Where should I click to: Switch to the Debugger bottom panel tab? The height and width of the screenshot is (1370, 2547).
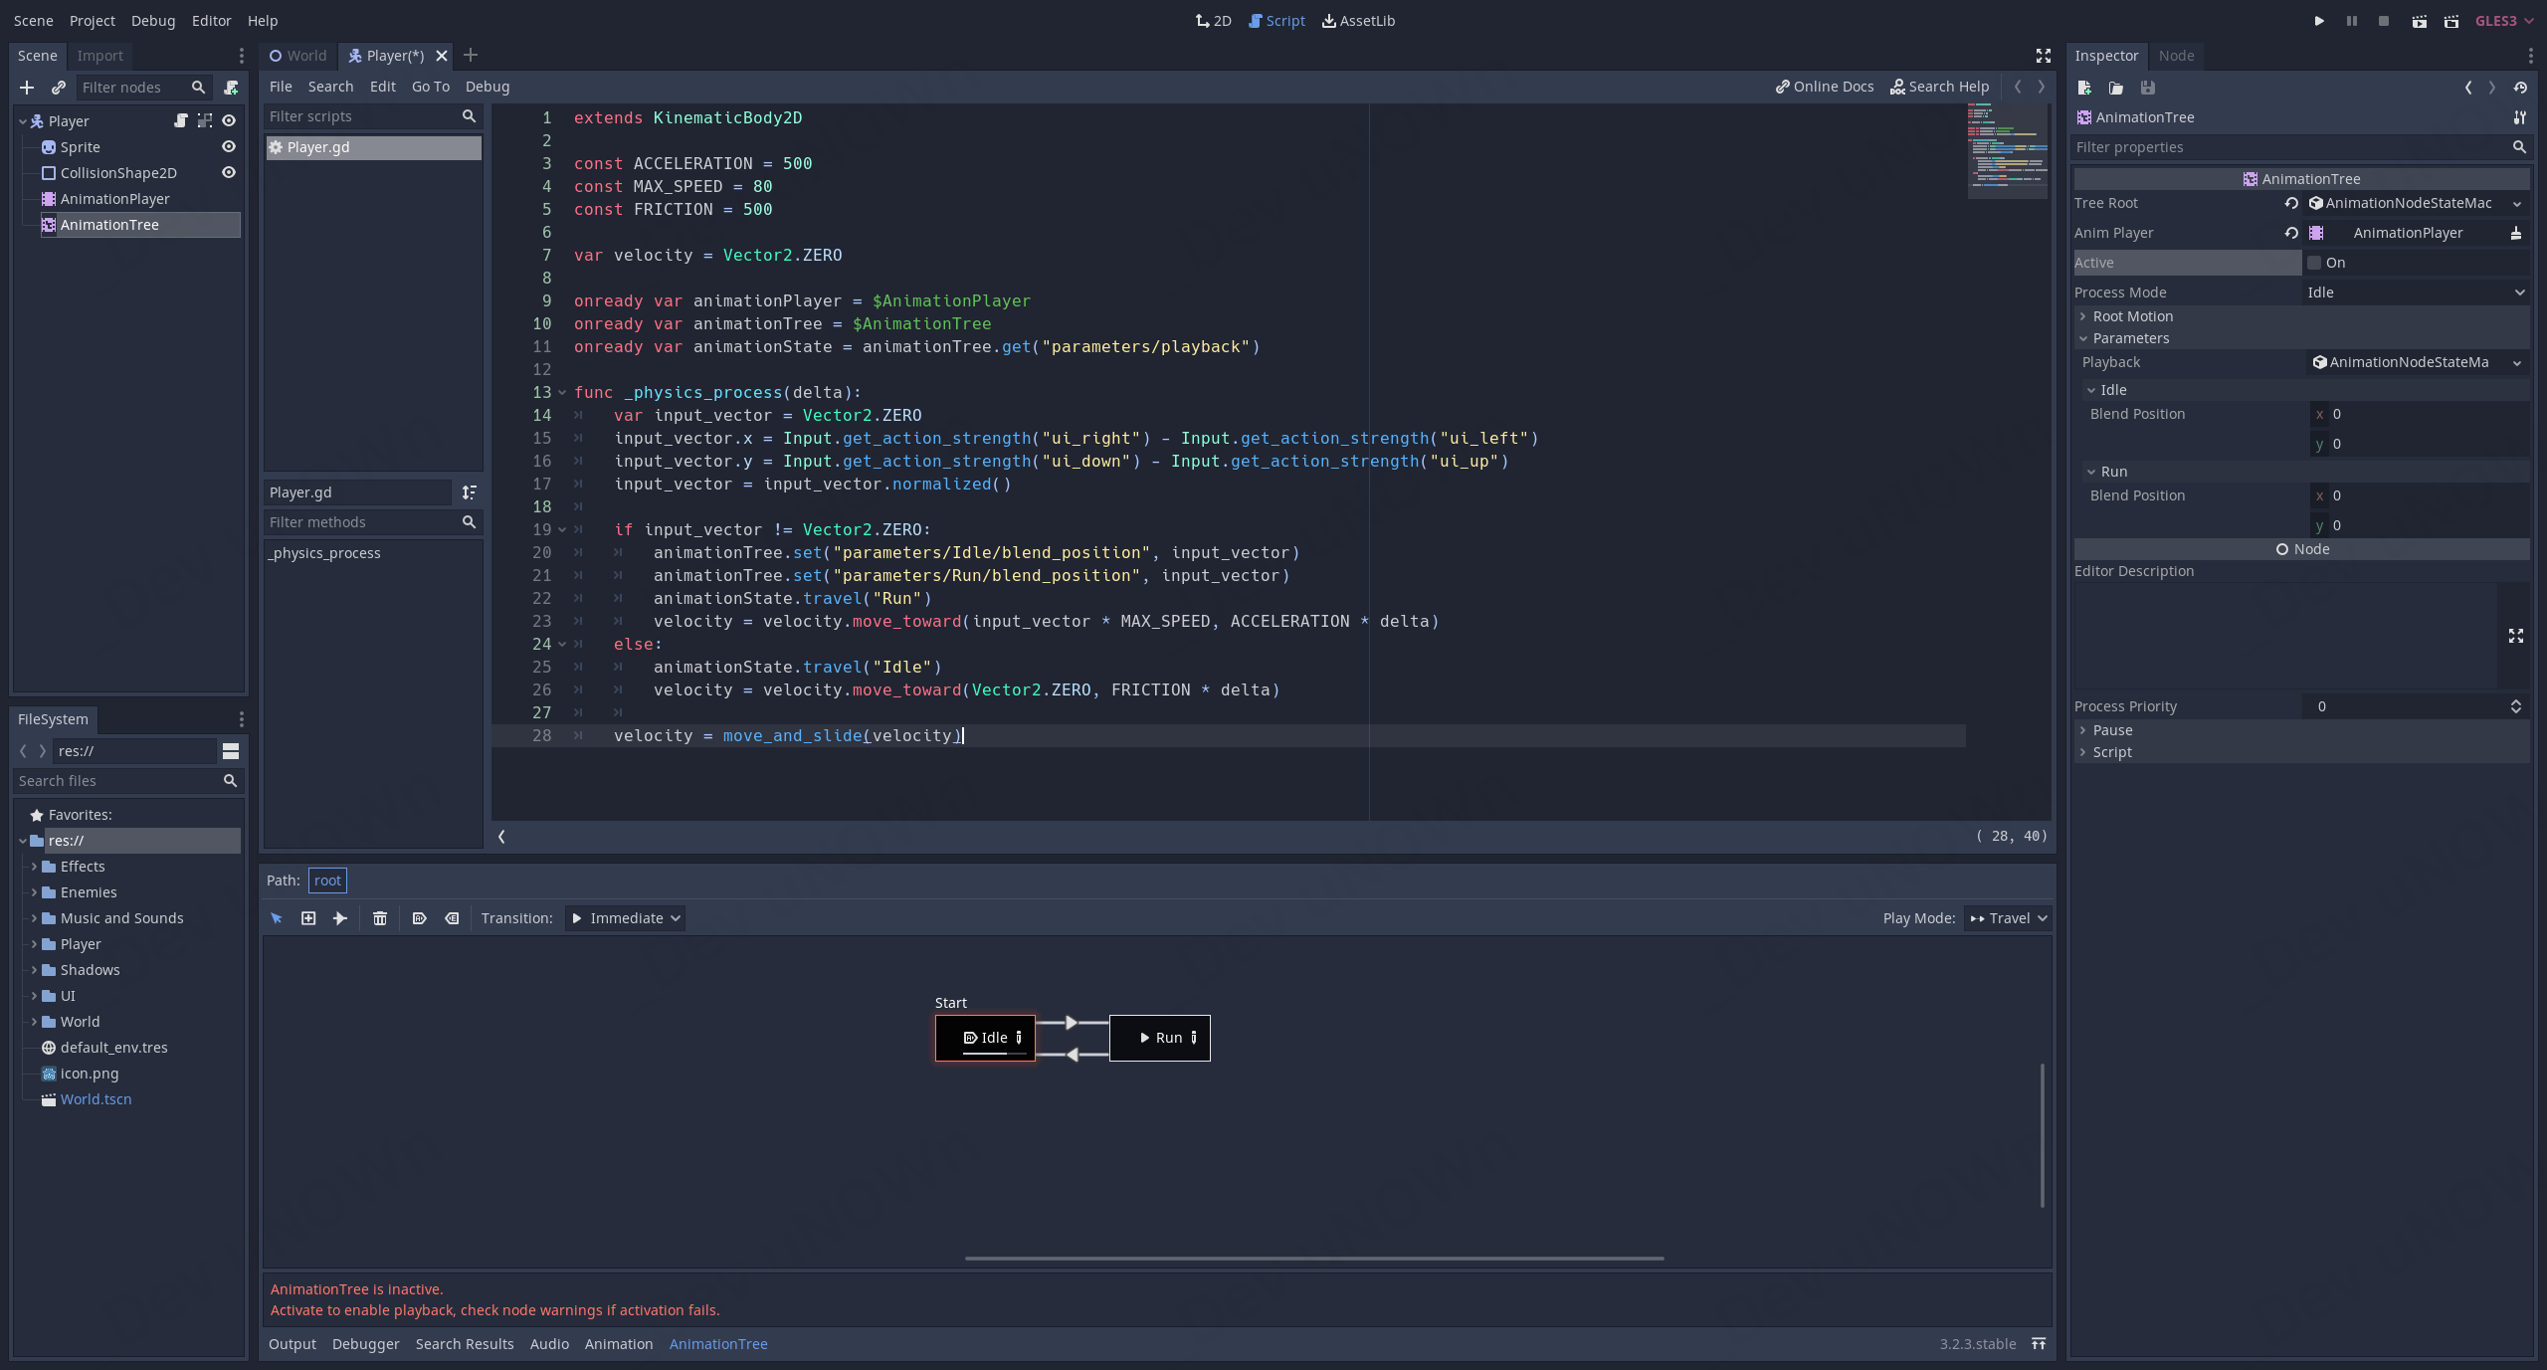tap(365, 1344)
